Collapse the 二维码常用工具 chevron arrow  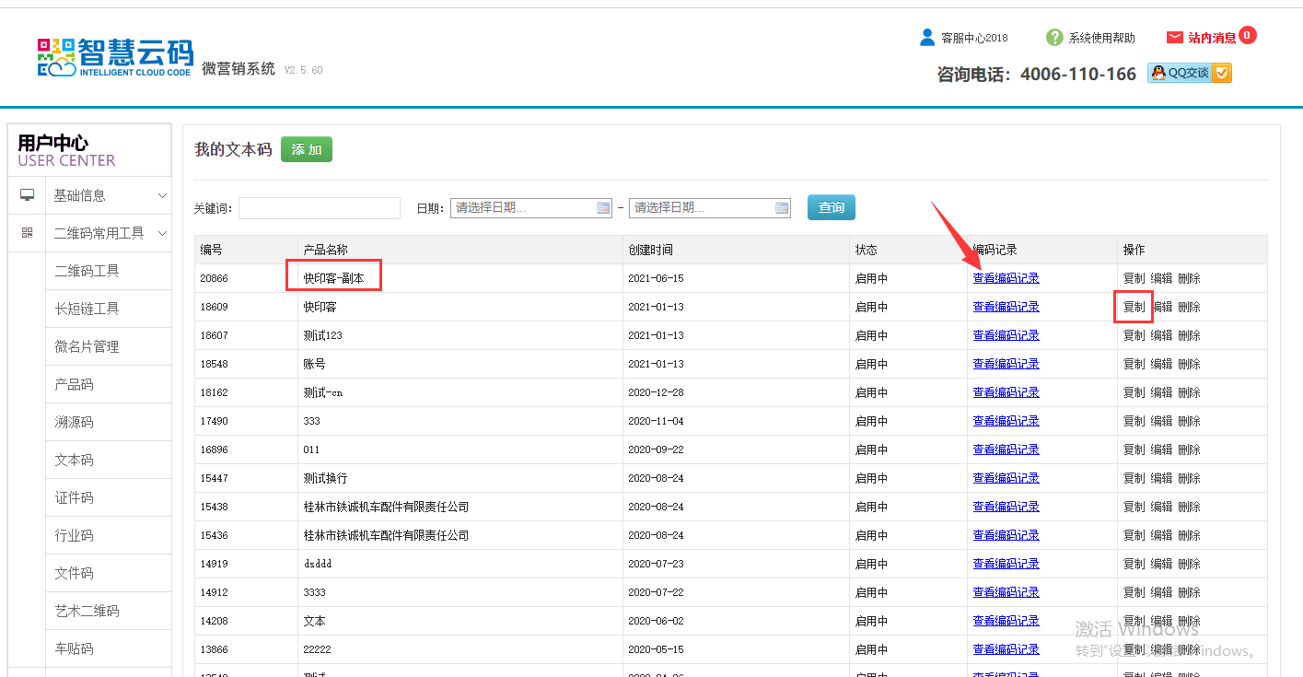[162, 233]
